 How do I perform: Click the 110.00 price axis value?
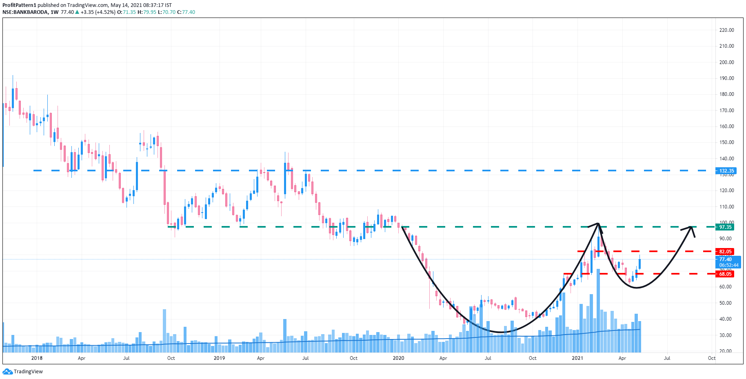pyautogui.click(x=726, y=207)
